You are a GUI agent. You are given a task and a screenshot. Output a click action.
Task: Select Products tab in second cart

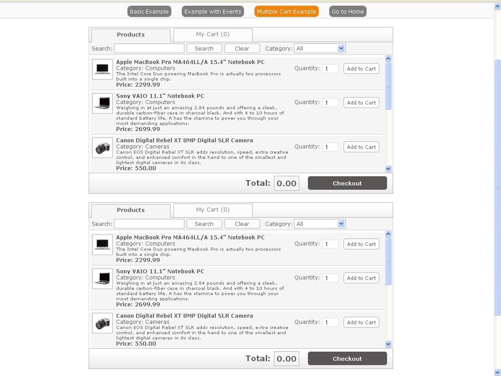(x=130, y=210)
